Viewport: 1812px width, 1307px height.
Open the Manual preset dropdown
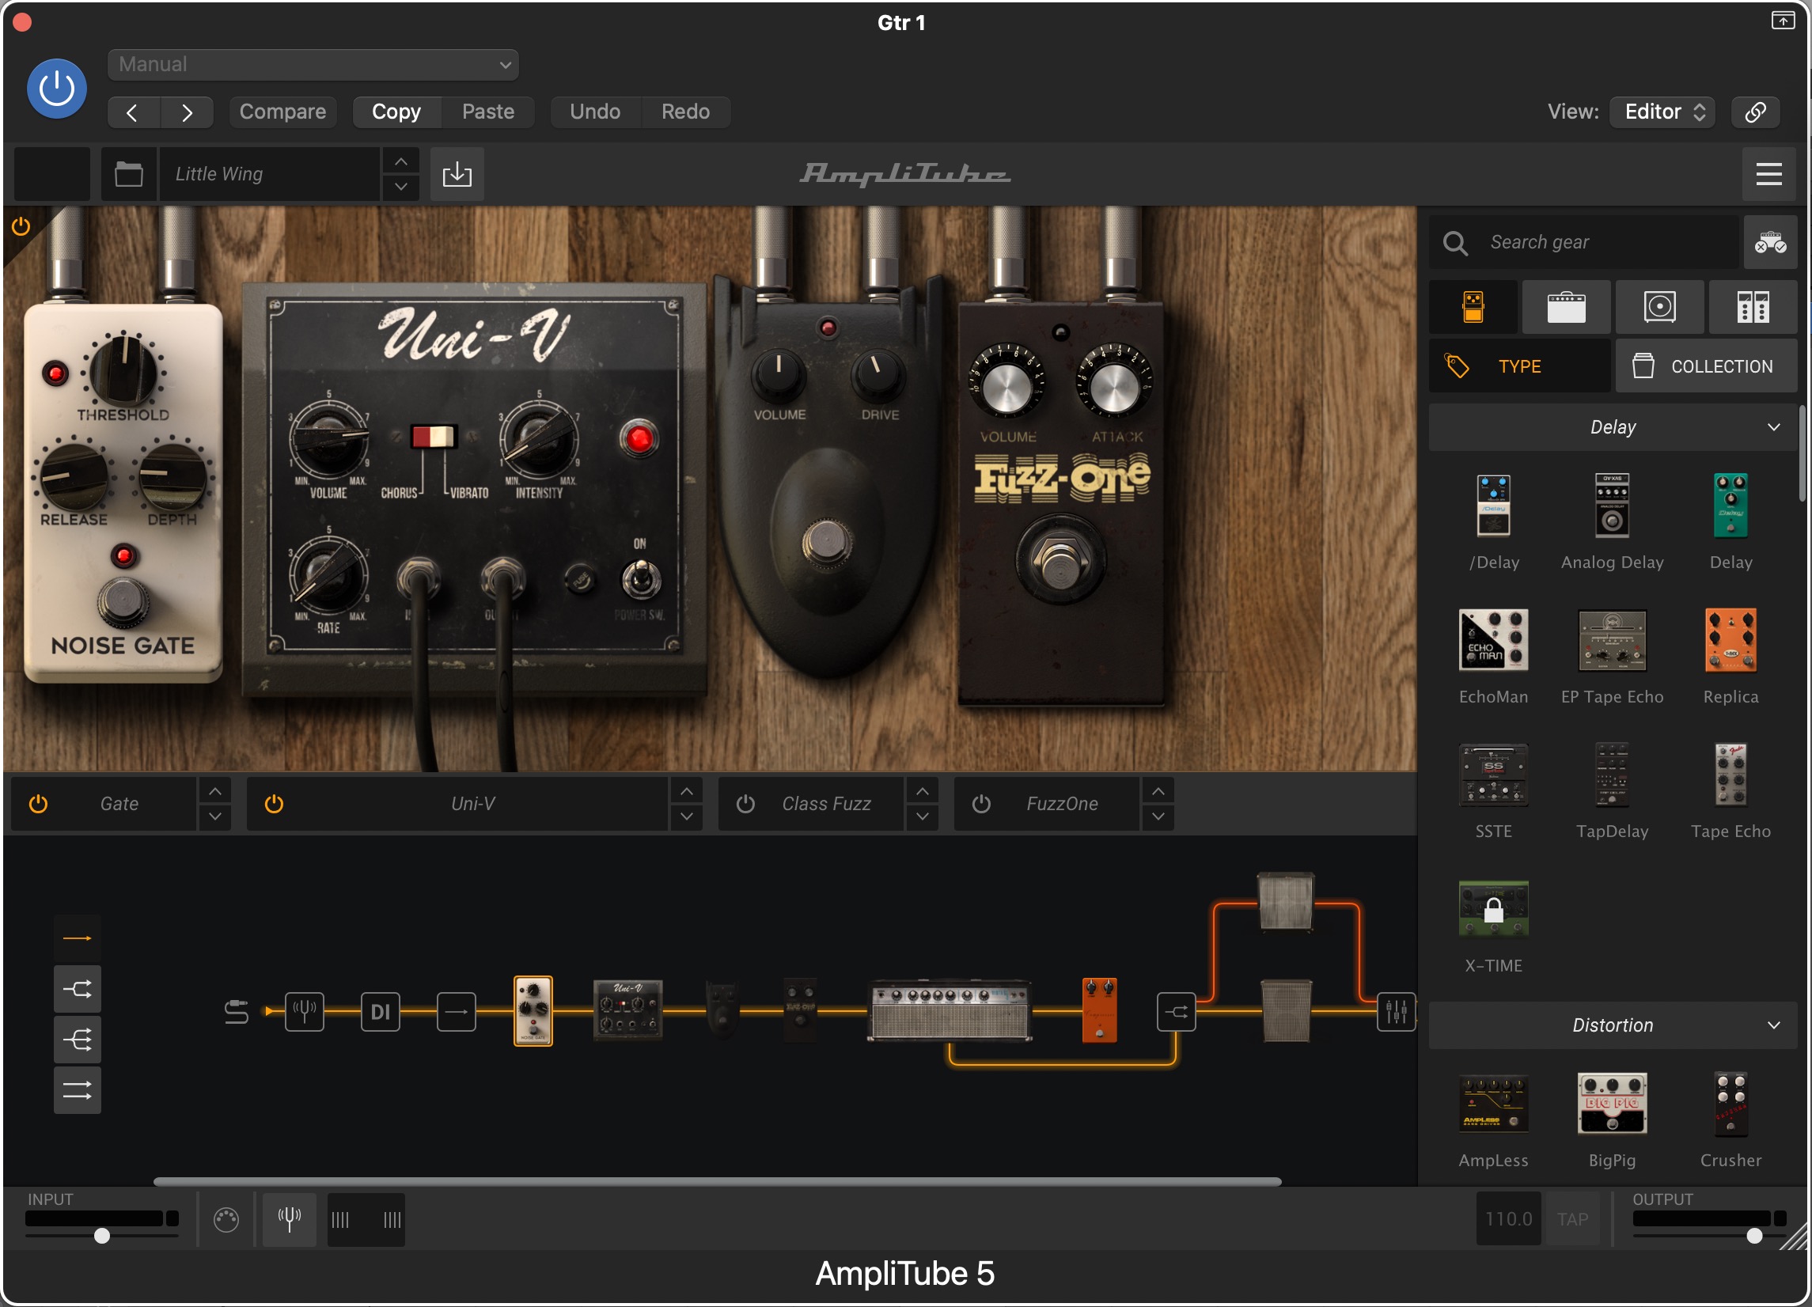point(313,65)
